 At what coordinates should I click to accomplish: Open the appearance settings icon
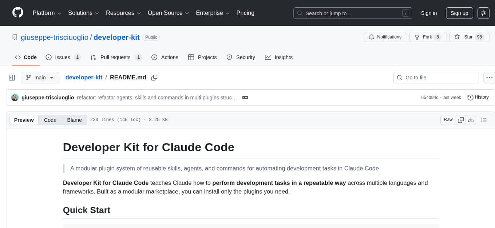pos(483,13)
